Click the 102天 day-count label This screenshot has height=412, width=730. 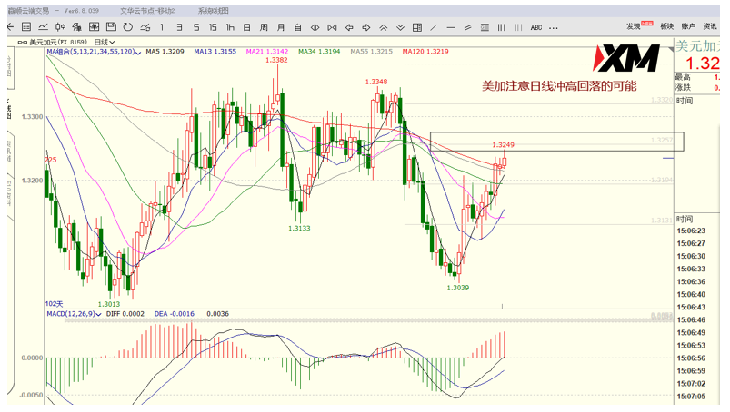pos(54,304)
